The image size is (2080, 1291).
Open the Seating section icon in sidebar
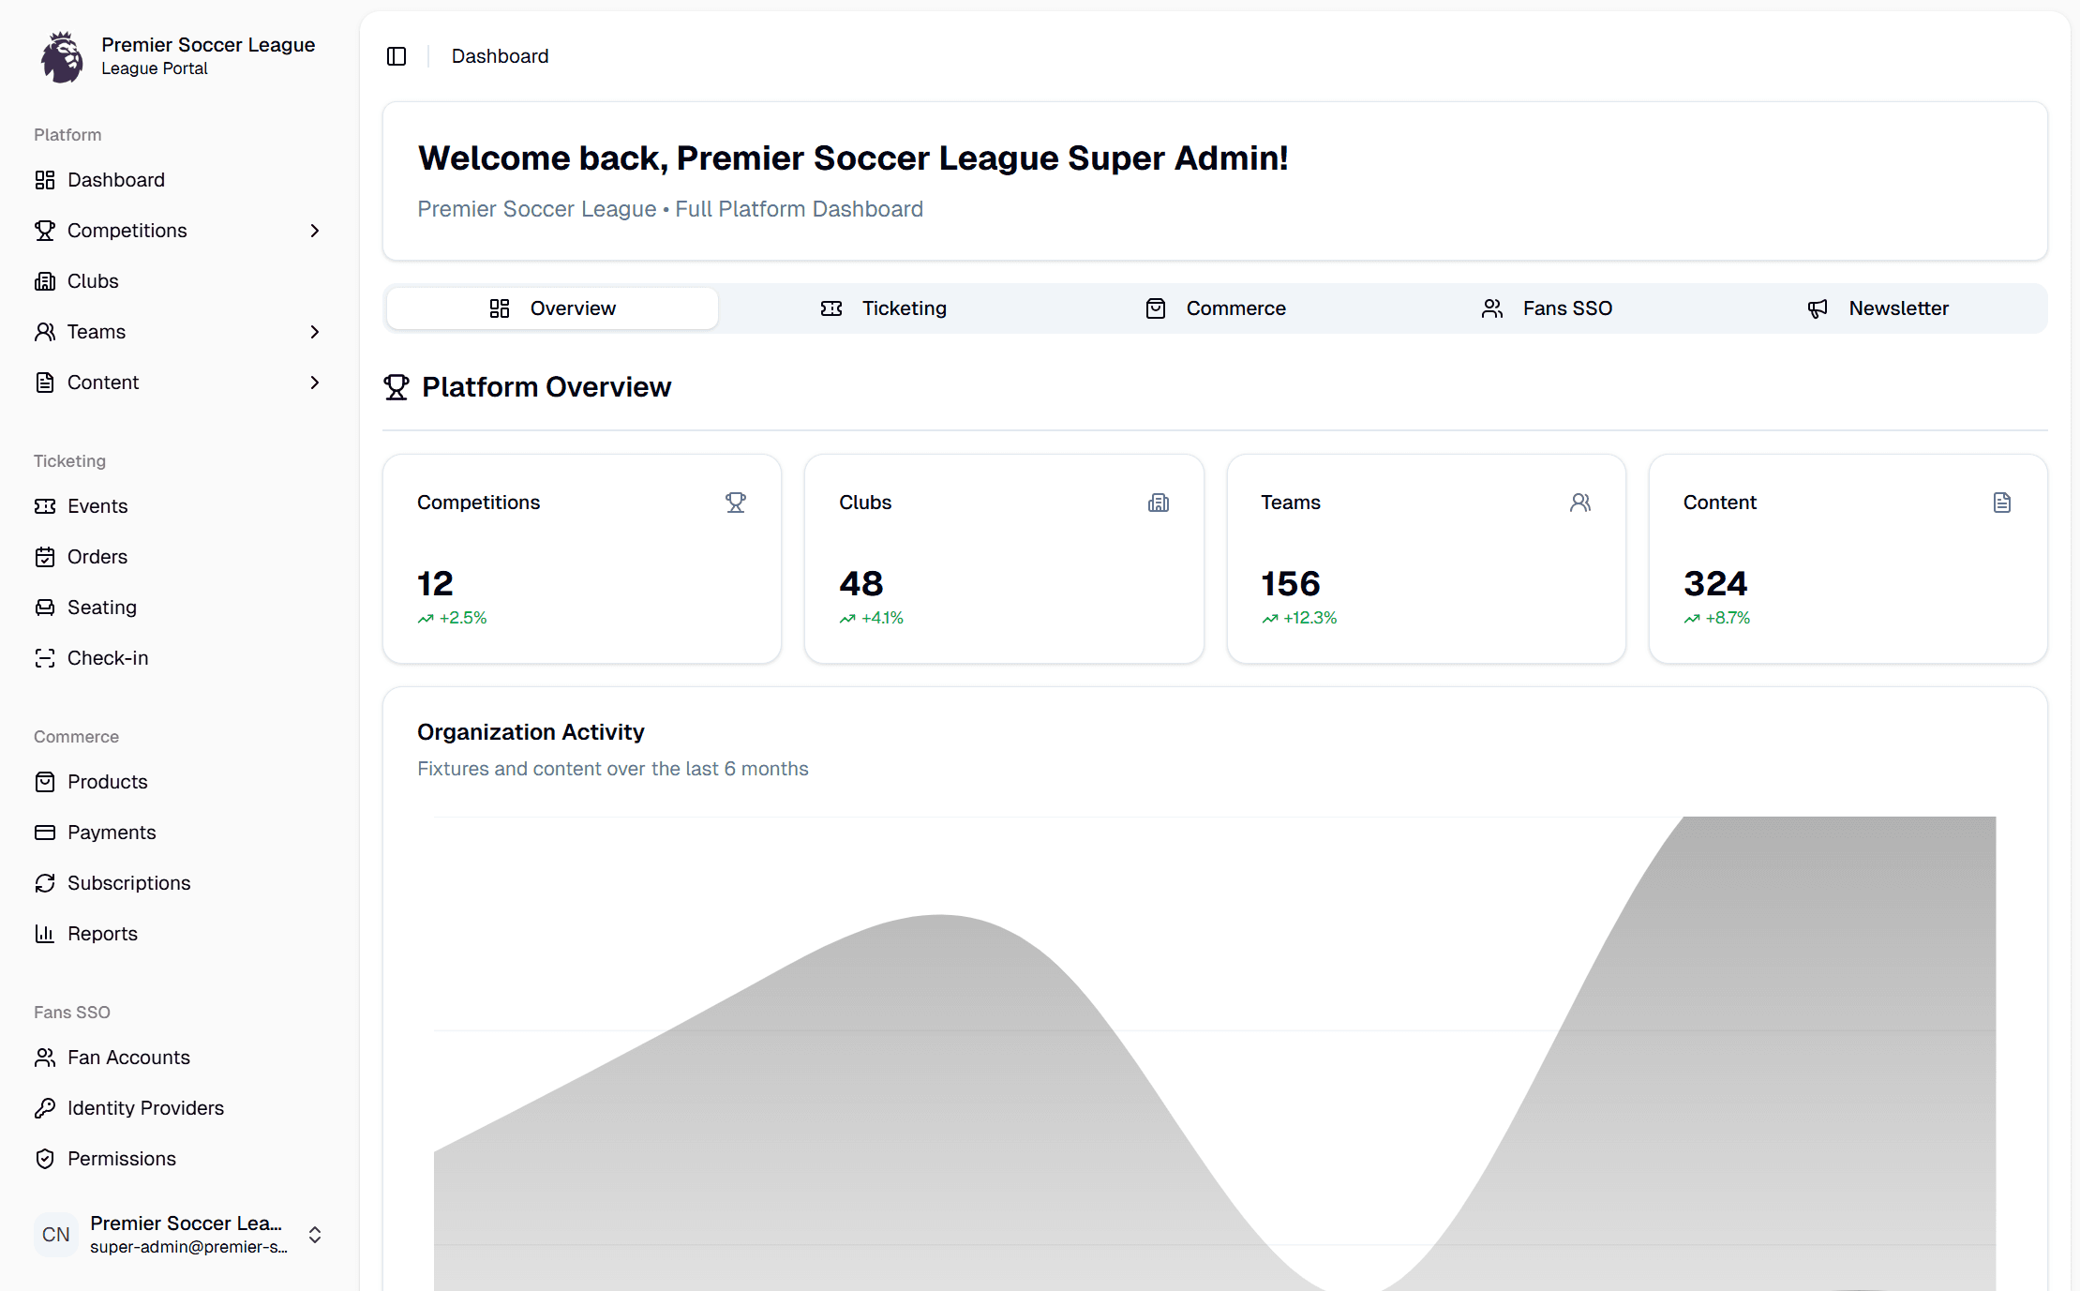coord(46,607)
